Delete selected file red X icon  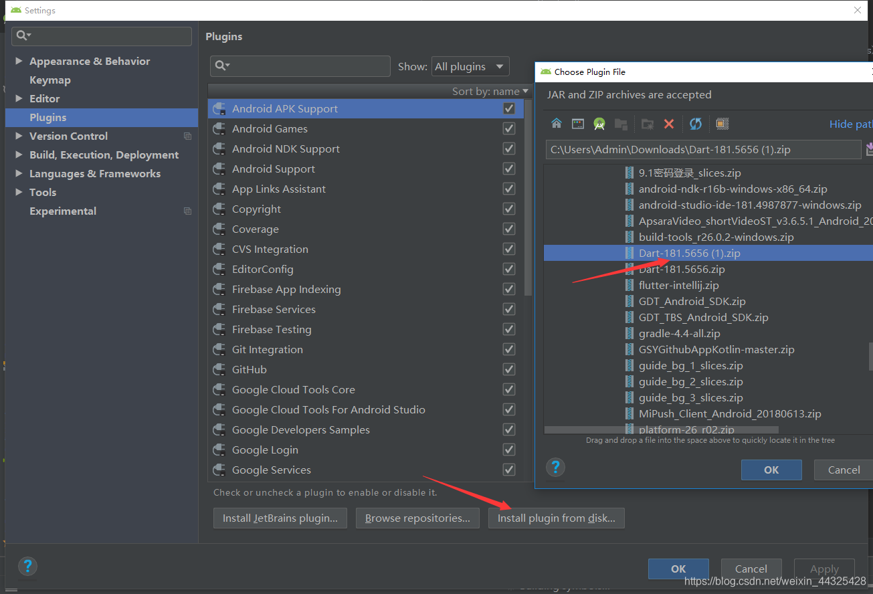[668, 124]
